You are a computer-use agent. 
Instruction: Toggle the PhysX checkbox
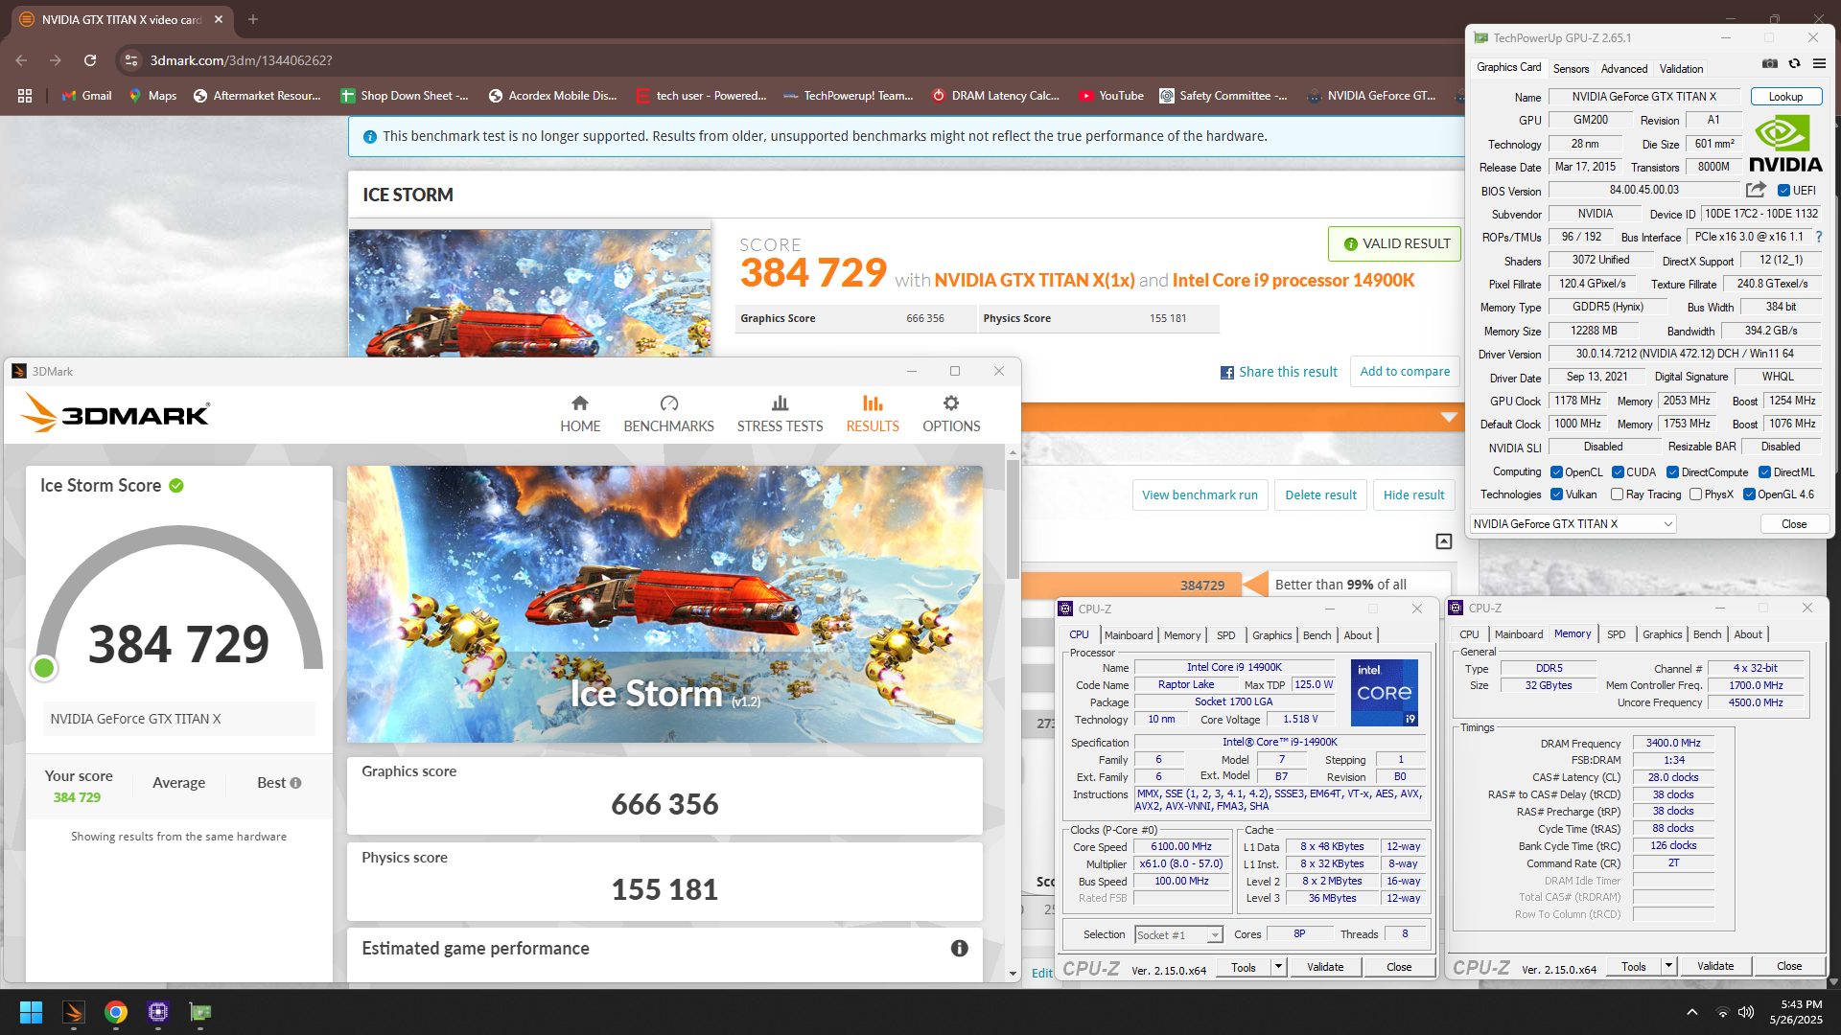(1695, 494)
